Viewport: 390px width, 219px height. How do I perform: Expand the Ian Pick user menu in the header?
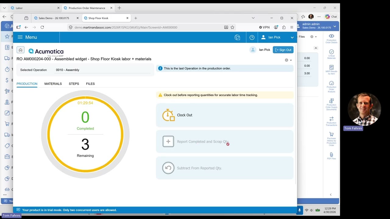277,37
